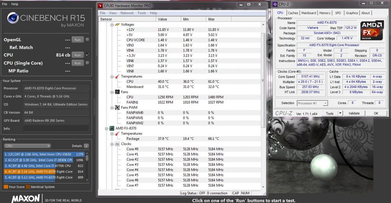Open the Cinebench Help menu
Viewport: 391px width, 203px height.
pyautogui.click(x=15, y=4)
